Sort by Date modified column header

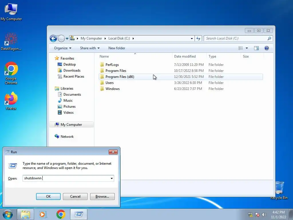coord(189,56)
